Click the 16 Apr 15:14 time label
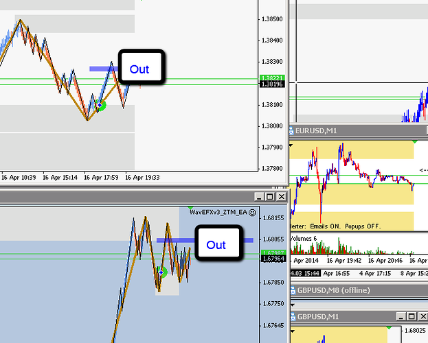This screenshot has width=428, height=343. pyautogui.click(x=60, y=178)
